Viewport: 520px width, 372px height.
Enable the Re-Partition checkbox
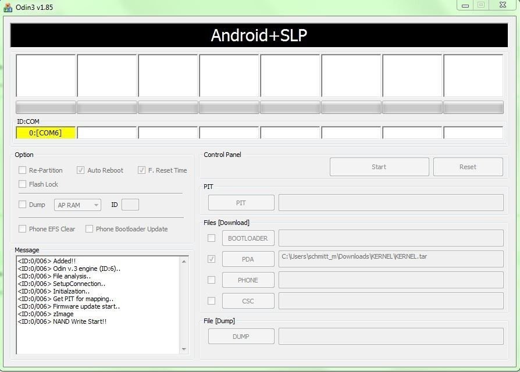click(22, 170)
